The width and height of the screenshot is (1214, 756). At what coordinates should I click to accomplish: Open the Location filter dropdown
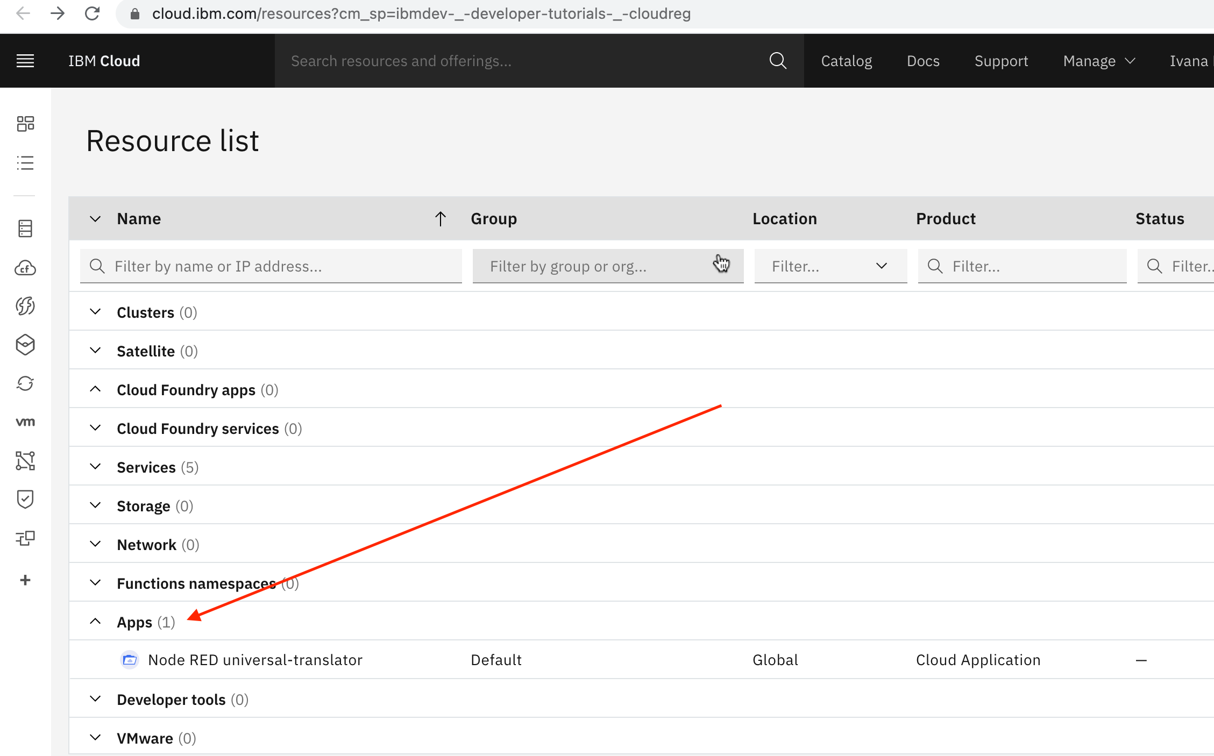point(830,266)
